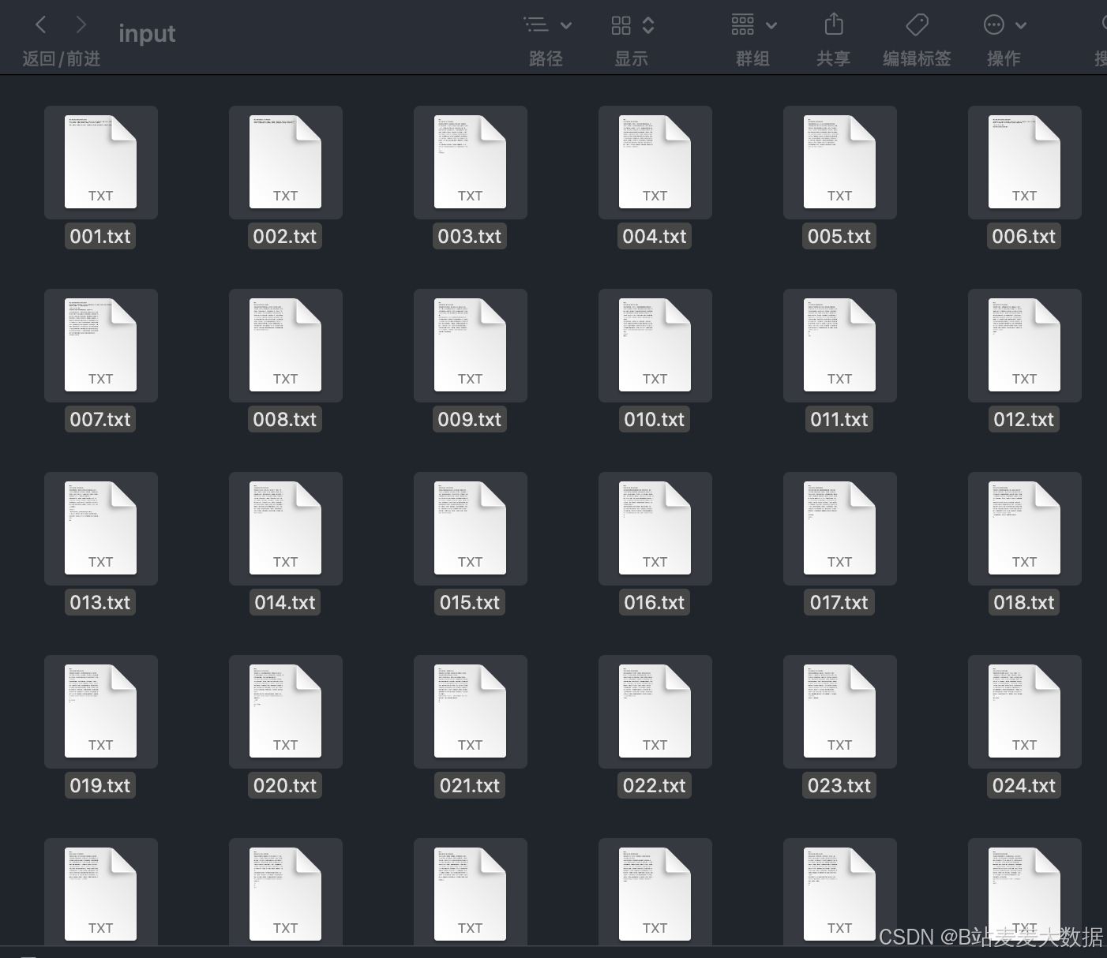Viewport: 1107px width, 958px height.
Task: Select the 003.txt file icon
Action: pos(471,162)
